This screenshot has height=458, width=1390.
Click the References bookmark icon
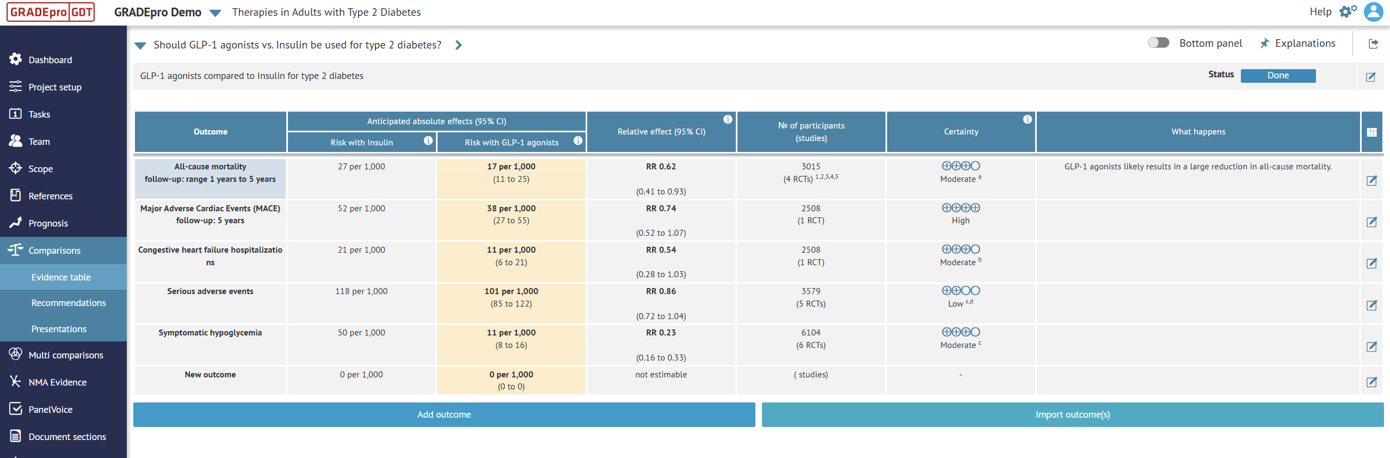pyautogui.click(x=16, y=195)
